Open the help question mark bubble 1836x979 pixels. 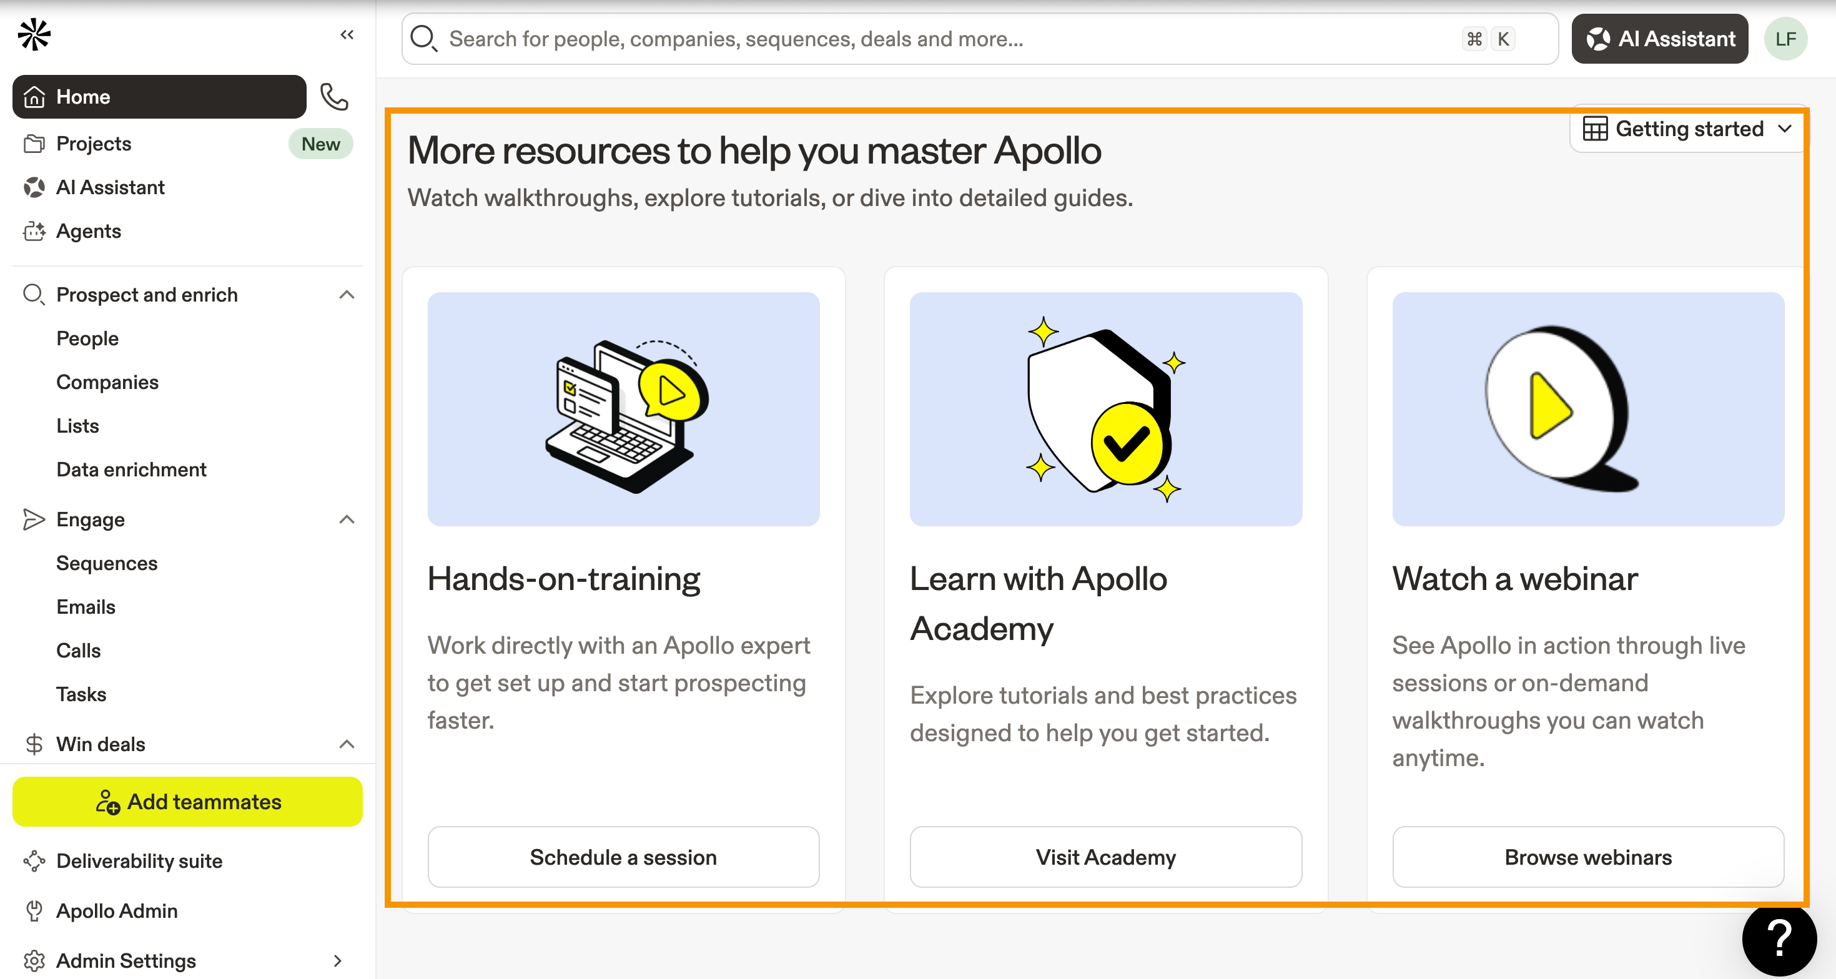pos(1779,939)
